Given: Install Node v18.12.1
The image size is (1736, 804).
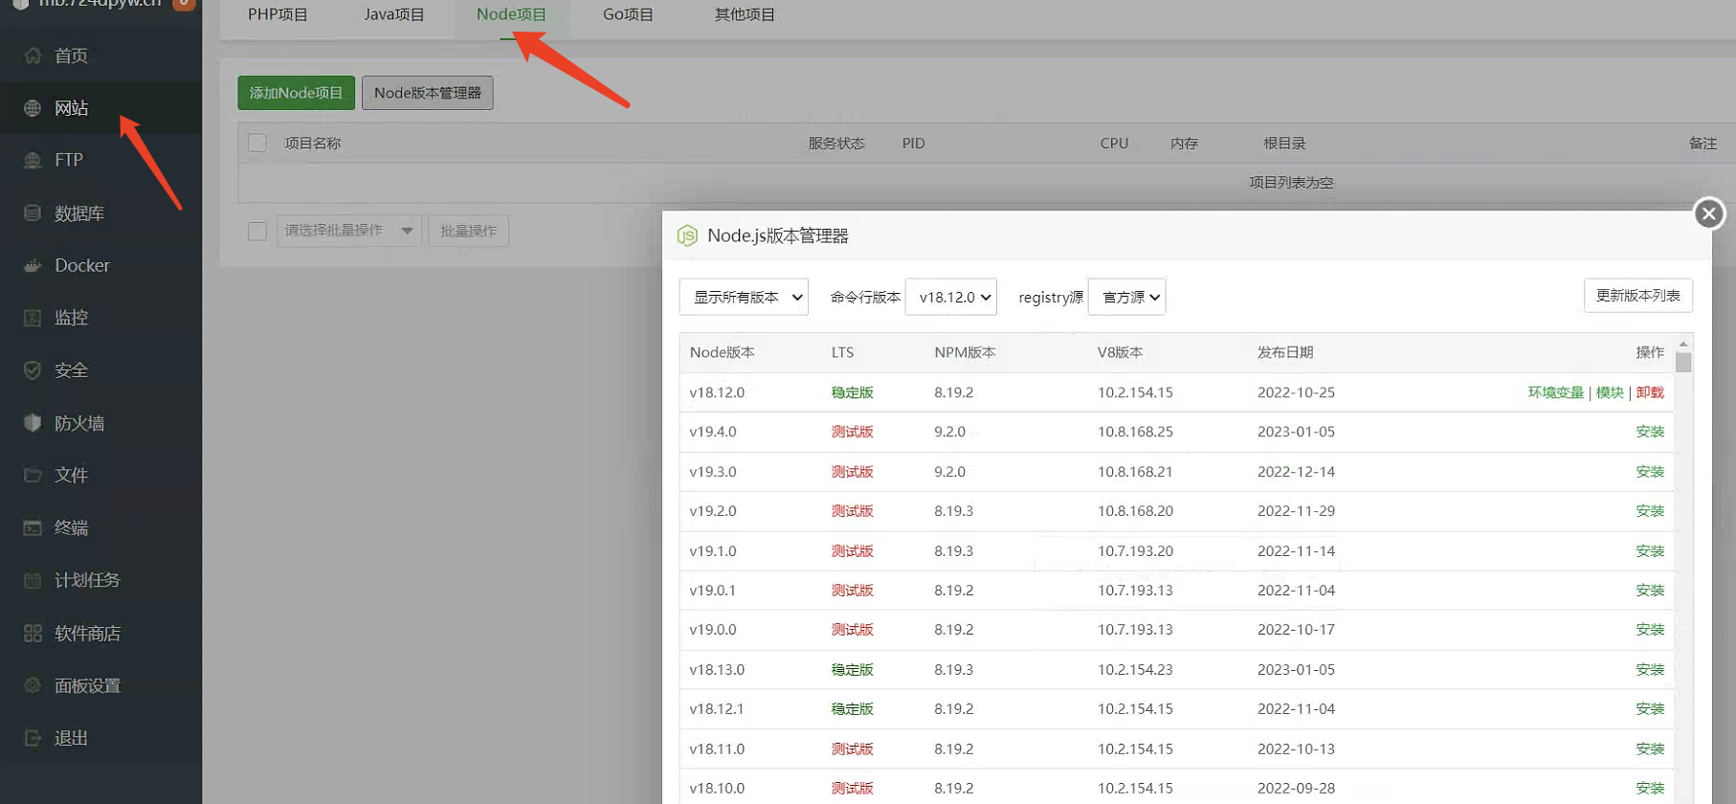Looking at the screenshot, I should (1650, 709).
